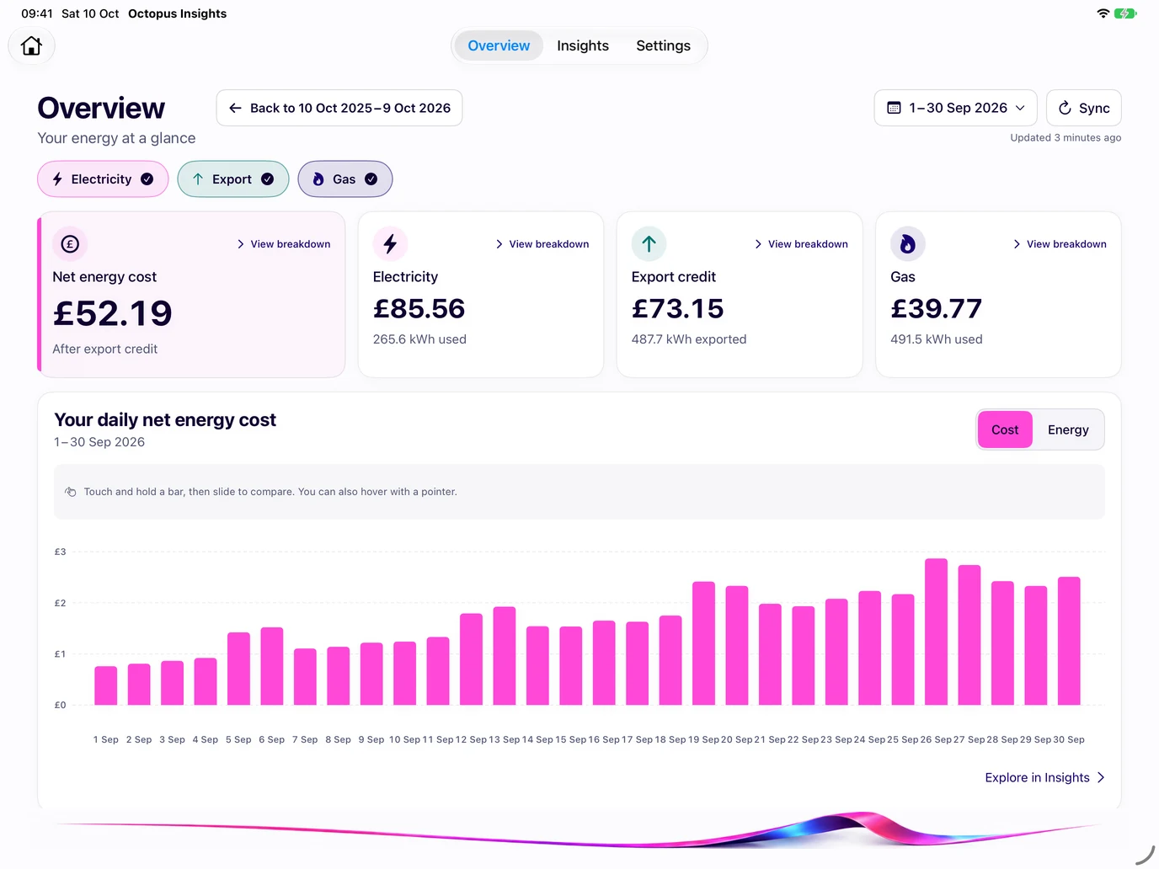This screenshot has width=1159, height=869.
Task: Click the £39.77 gas amount
Action: 937,309
